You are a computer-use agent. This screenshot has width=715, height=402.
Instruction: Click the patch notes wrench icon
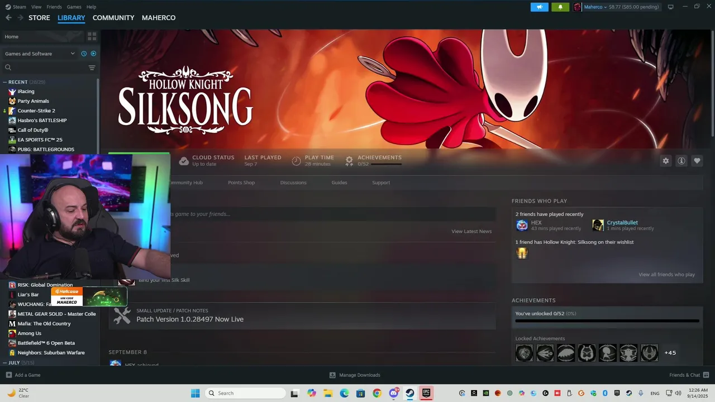click(122, 315)
